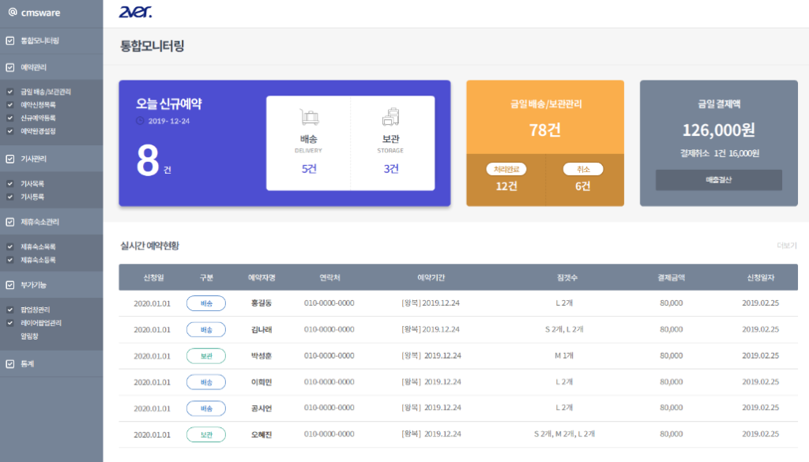Click the name 공시언 in table
This screenshot has height=462, width=809.
pyautogui.click(x=262, y=408)
